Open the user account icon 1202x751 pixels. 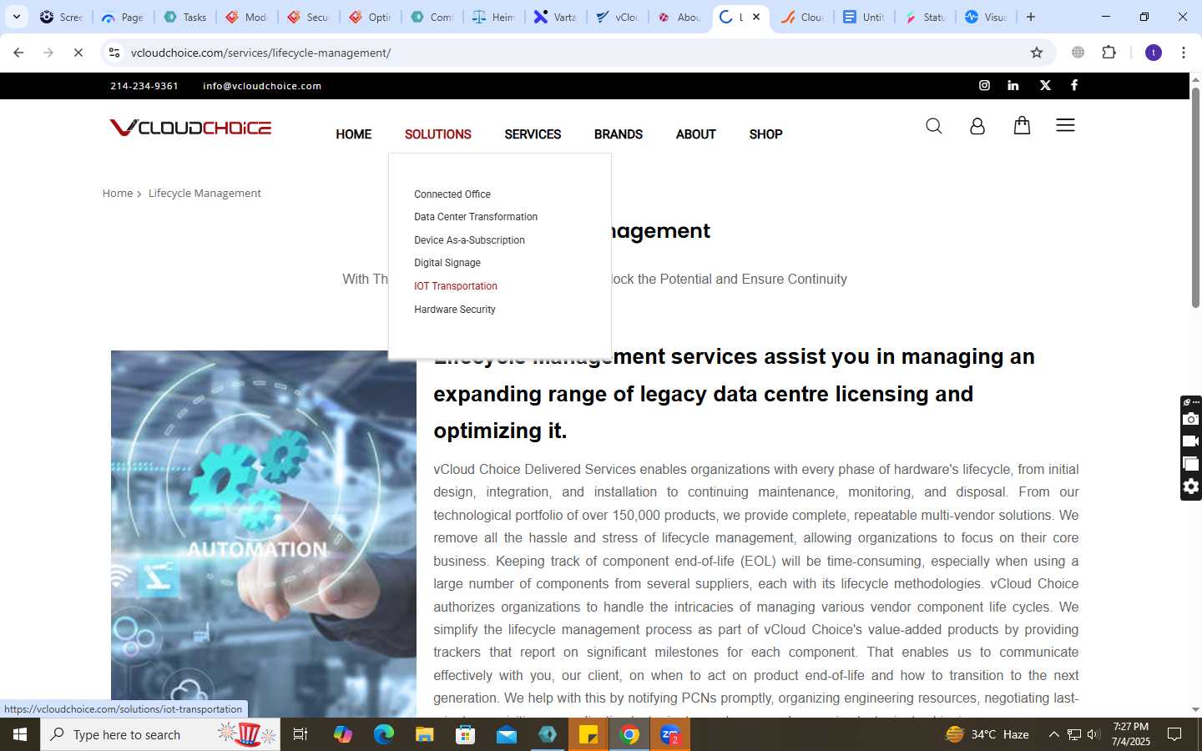click(x=977, y=126)
